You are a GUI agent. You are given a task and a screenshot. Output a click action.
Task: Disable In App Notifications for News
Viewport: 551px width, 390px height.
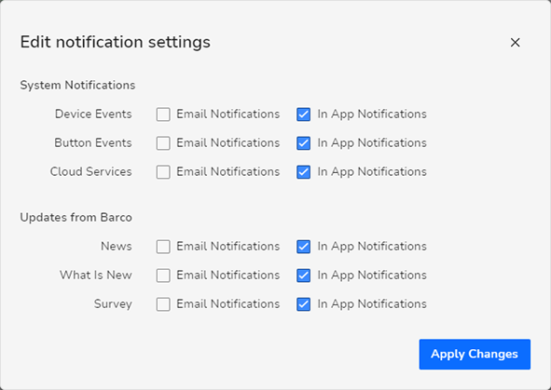point(303,247)
